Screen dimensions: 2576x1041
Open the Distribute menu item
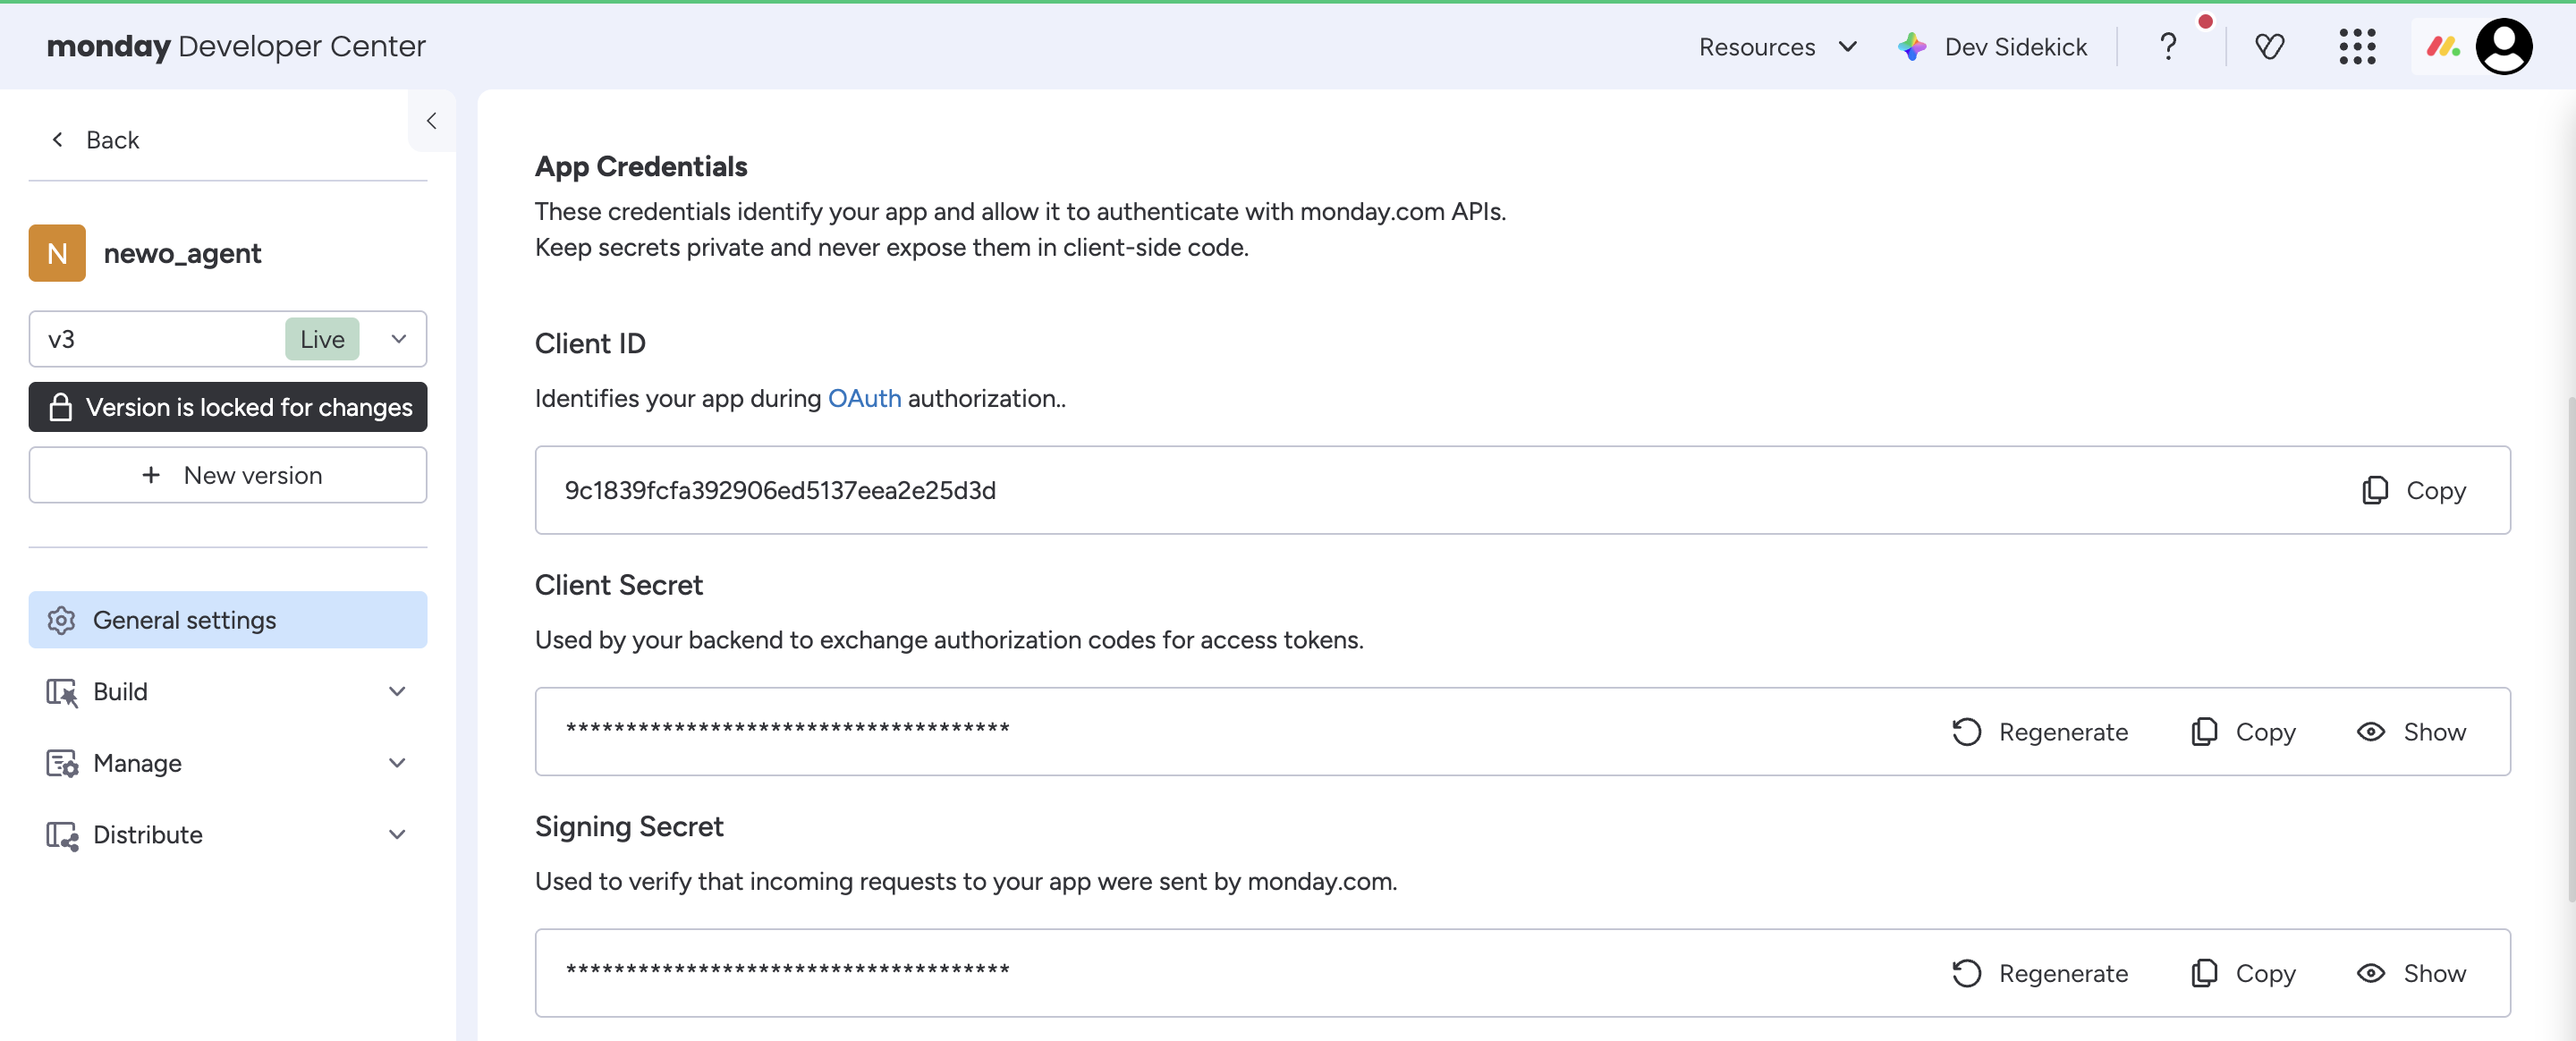228,835
